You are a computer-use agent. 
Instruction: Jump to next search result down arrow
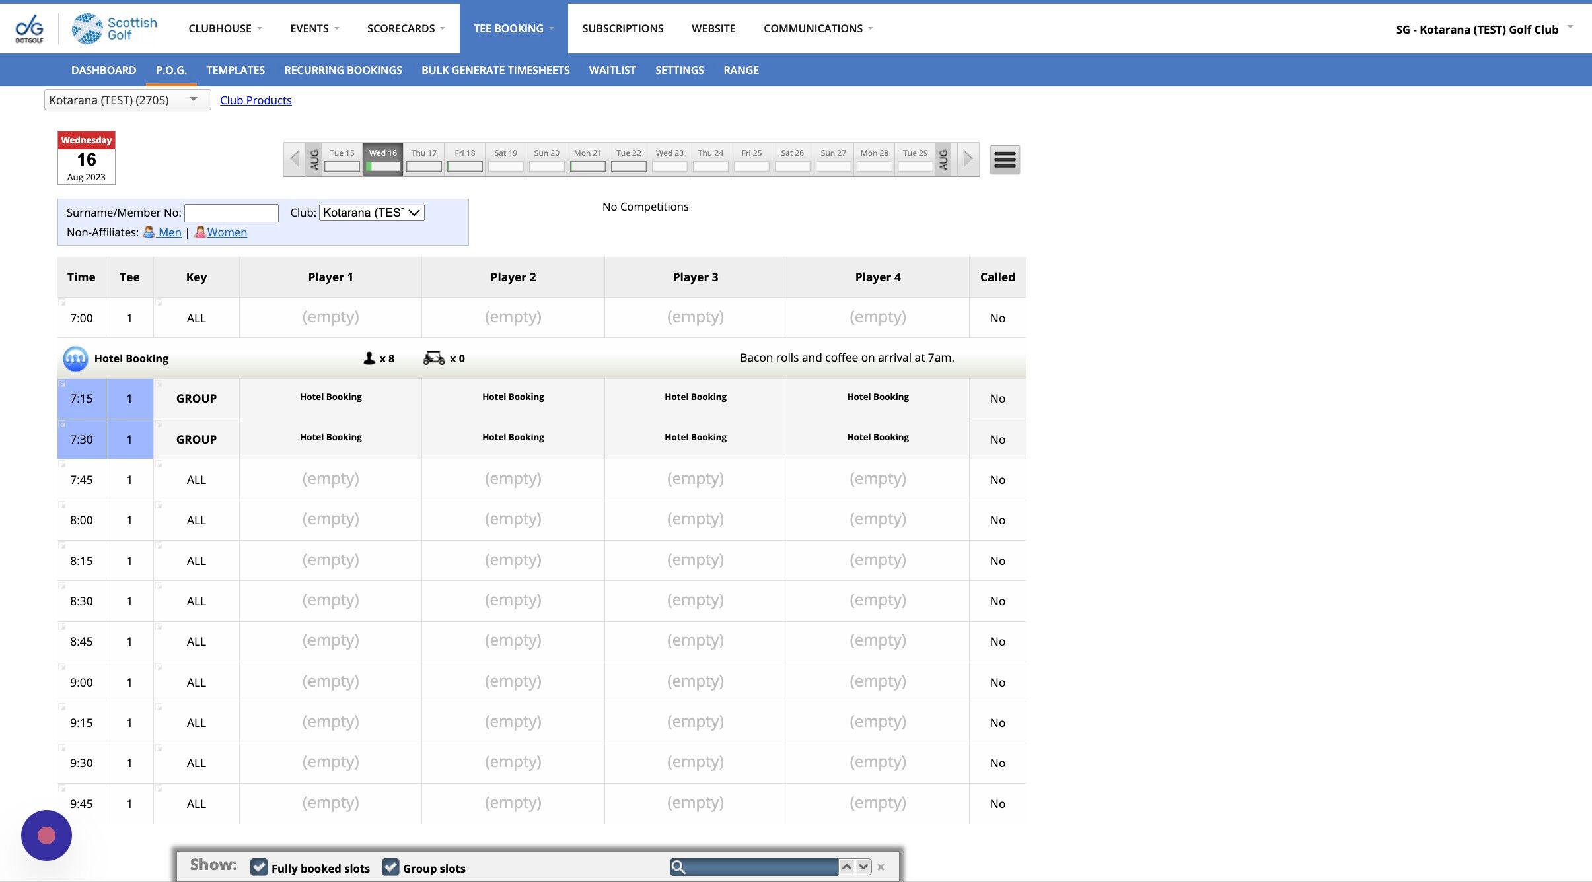863,867
